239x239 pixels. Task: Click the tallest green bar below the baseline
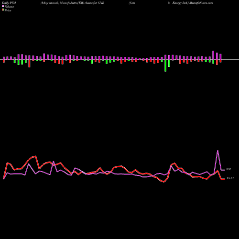pyautogui.click(x=165, y=65)
